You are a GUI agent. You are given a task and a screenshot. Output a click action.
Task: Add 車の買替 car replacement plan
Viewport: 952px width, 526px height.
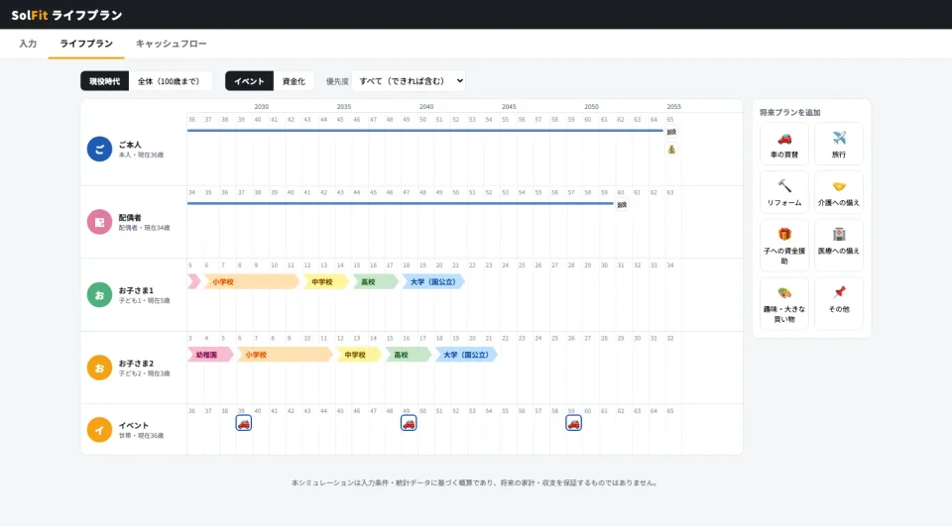click(x=783, y=144)
